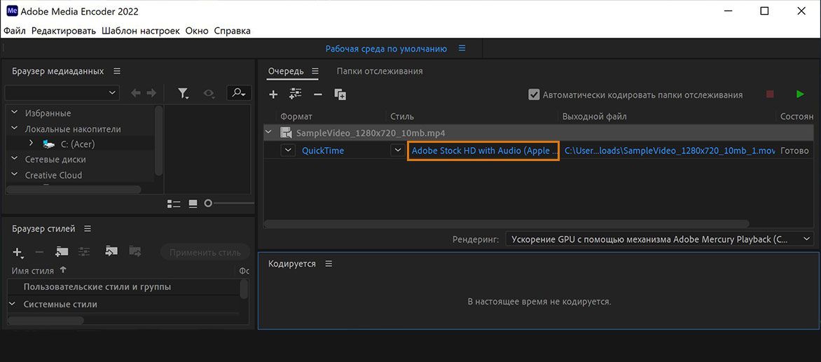Image resolution: width=821 pixels, height=362 pixels.
Task: Click the Duplicate icon in queue toolbar
Action: [340, 95]
